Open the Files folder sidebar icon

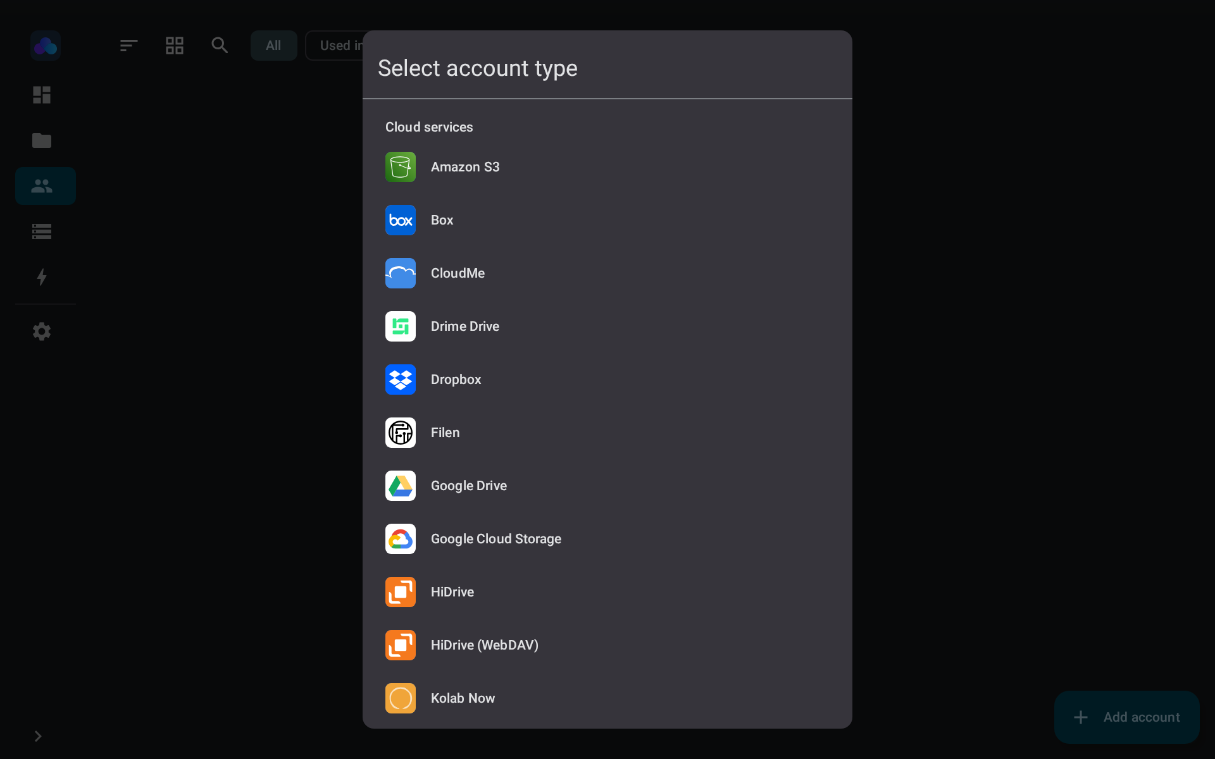tap(42, 140)
